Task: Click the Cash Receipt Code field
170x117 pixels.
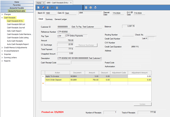Action: 64,63
